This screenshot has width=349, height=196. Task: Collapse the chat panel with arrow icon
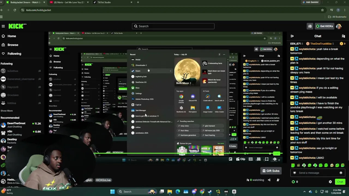click(x=292, y=36)
